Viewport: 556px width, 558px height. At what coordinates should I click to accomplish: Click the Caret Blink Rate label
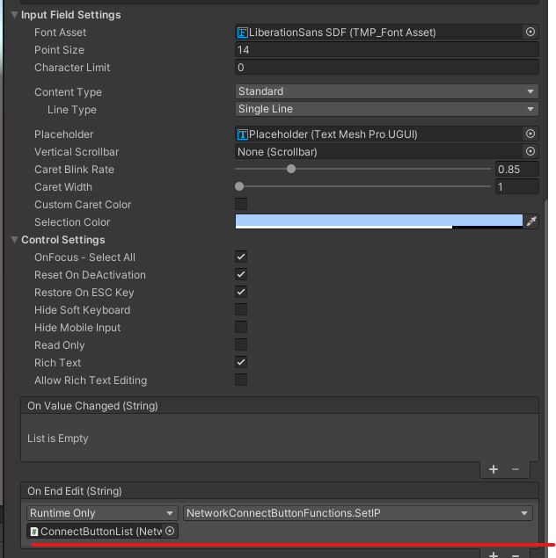[x=74, y=170]
